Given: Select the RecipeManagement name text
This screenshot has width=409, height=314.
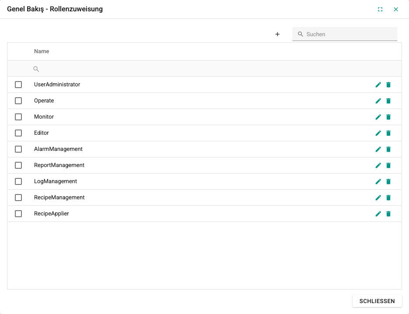Looking at the screenshot, I should click(59, 198).
